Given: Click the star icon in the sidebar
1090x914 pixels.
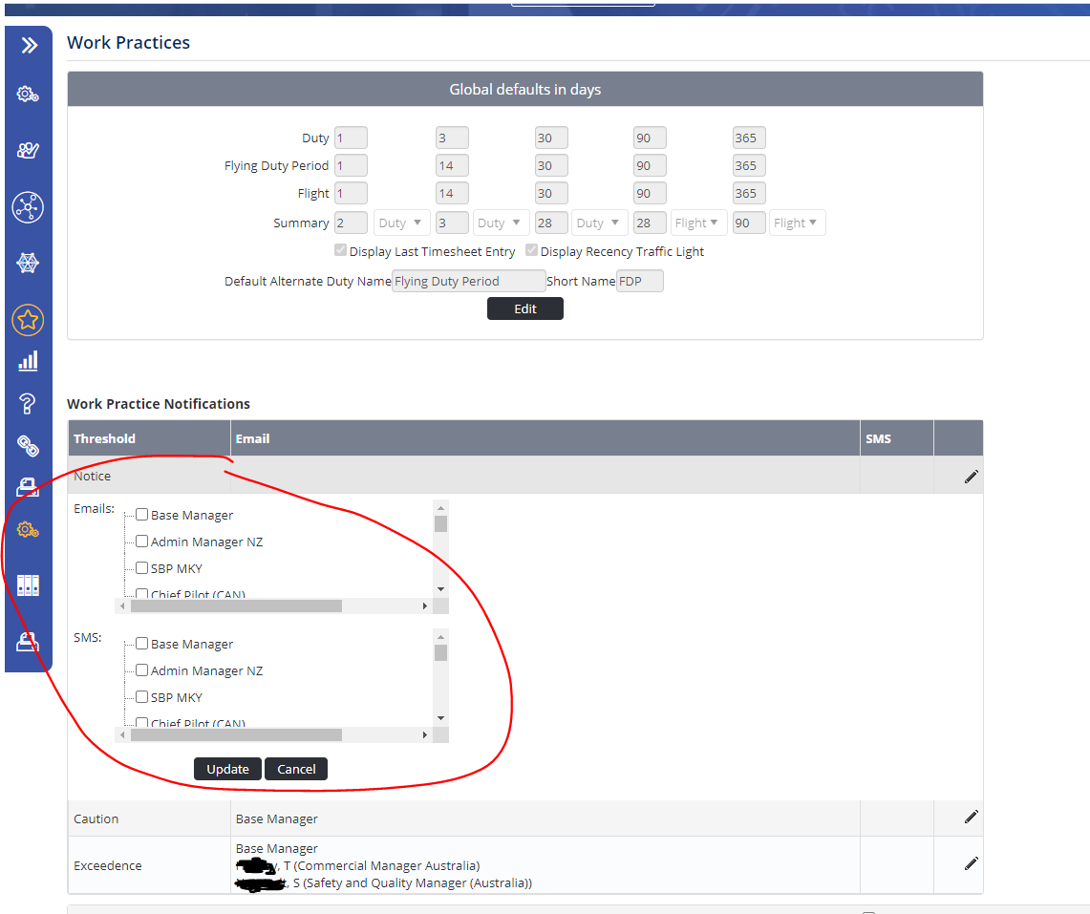Looking at the screenshot, I should [x=28, y=320].
